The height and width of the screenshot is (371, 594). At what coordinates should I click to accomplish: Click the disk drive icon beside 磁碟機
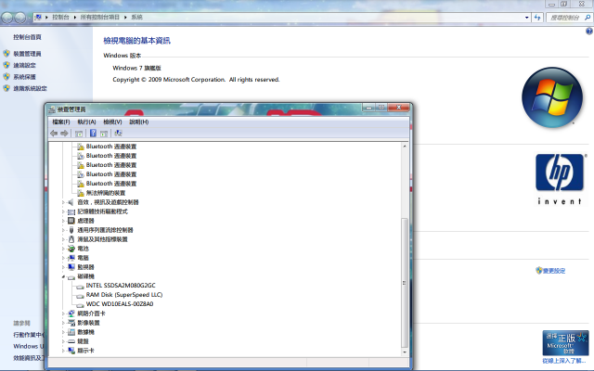tap(71, 276)
